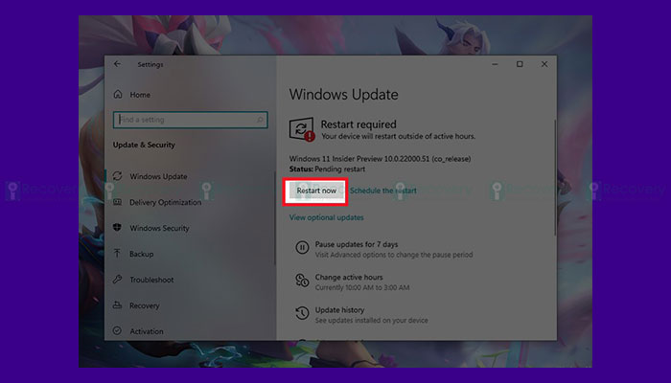Click the Delivery Optimization icon
The image size is (671, 383).
point(118,202)
